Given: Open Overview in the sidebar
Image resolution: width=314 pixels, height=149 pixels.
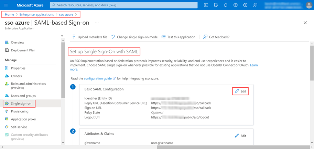Looking at the screenshot, I should (18, 42).
